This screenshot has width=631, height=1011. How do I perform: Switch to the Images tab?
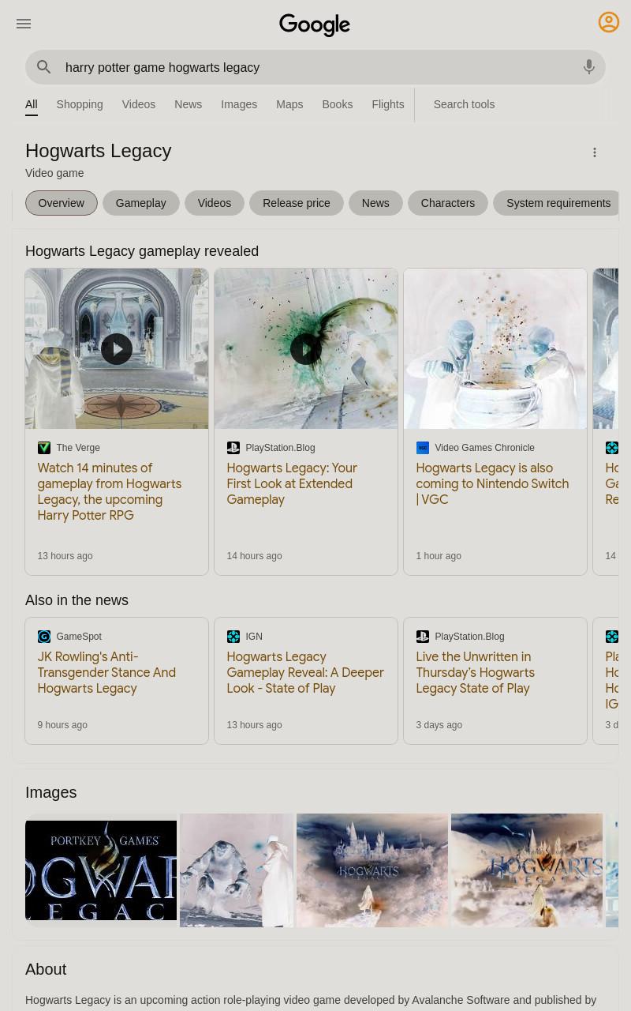coord(239,104)
